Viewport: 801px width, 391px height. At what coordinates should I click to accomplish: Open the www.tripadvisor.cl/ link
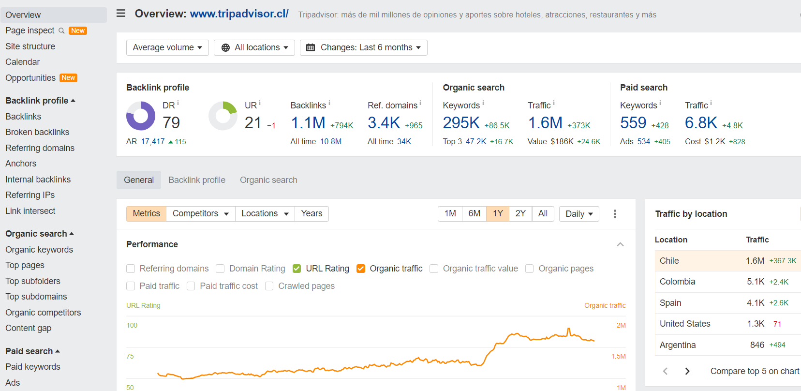239,14
